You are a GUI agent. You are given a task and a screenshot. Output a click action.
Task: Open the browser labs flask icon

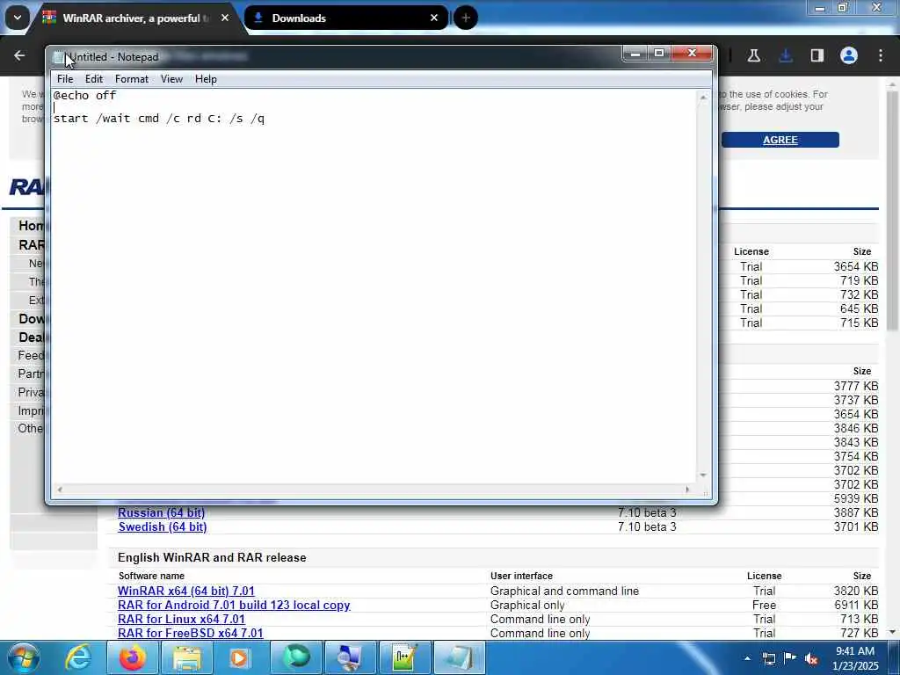[x=753, y=55]
